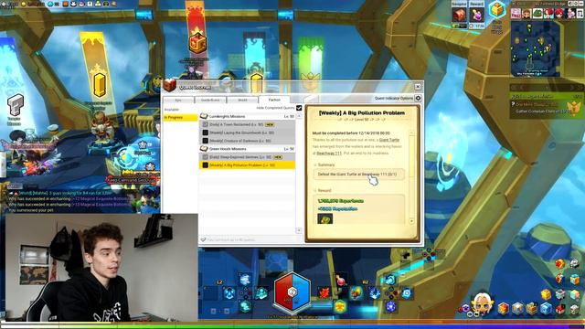Viewport: 585px width, 329px height.
Task: Close the Quest Journal window
Action: pos(418,87)
